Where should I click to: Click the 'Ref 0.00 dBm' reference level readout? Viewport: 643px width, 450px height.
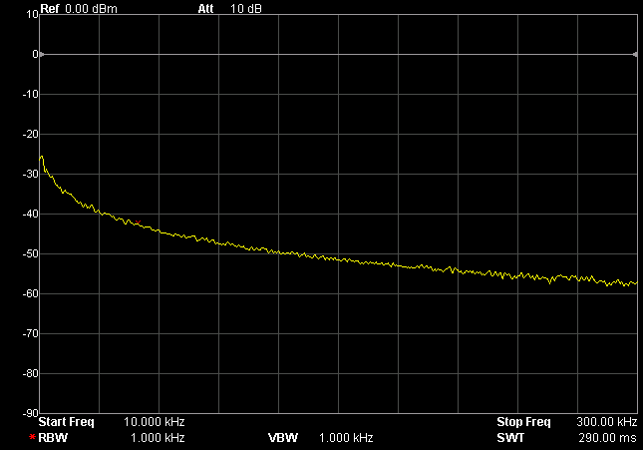(x=79, y=9)
